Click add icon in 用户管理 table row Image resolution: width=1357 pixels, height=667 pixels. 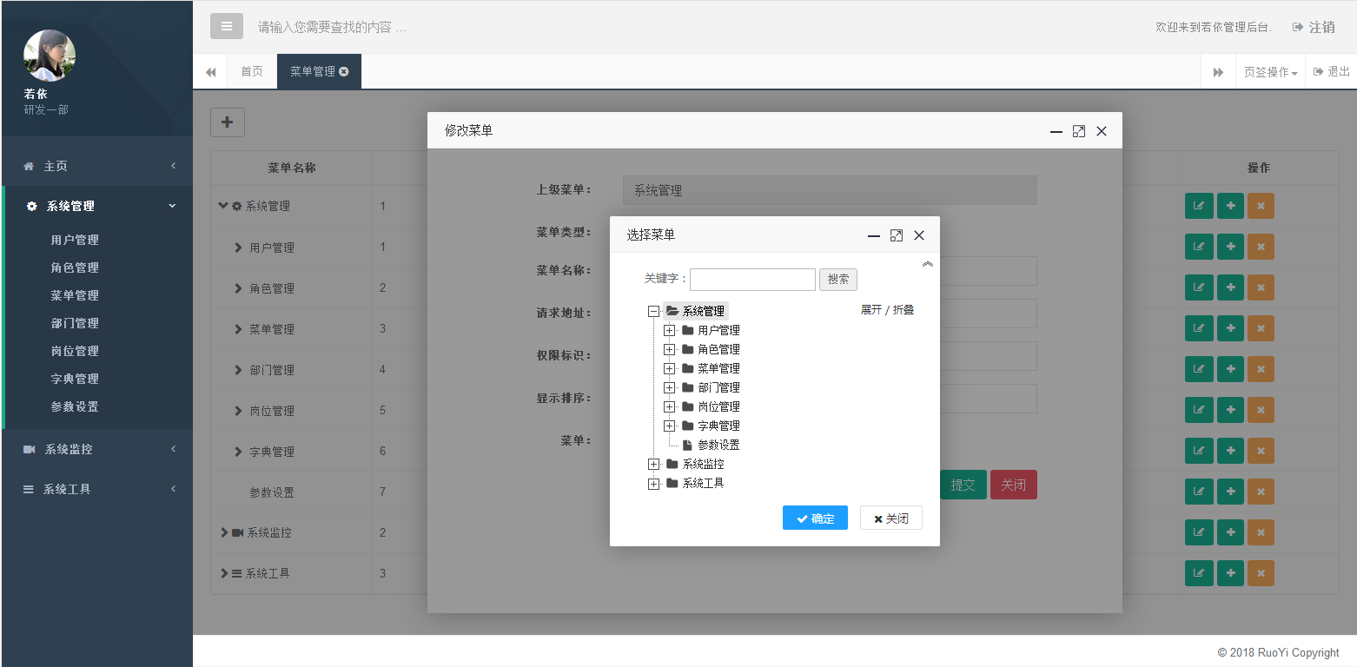coord(1230,247)
